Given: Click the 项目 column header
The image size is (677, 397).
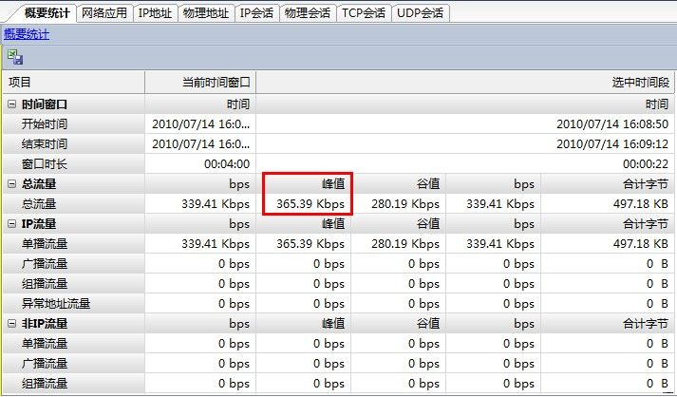Looking at the screenshot, I should [x=74, y=82].
